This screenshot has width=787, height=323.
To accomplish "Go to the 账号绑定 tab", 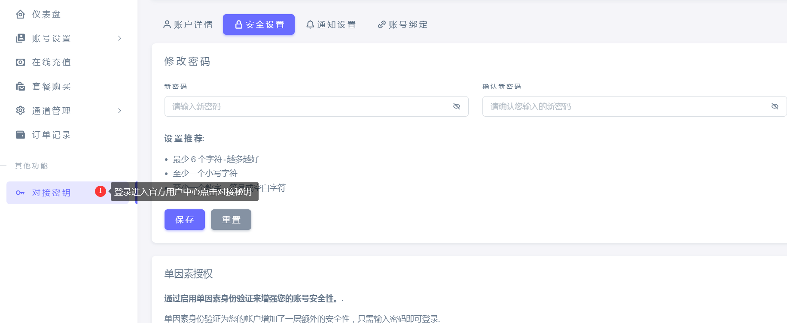I will (x=403, y=25).
